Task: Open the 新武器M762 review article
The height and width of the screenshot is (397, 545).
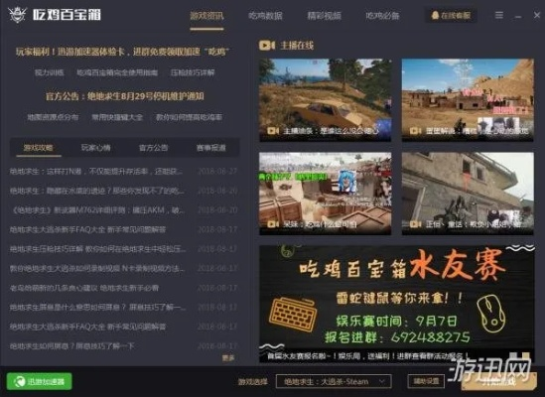Action: point(123,210)
